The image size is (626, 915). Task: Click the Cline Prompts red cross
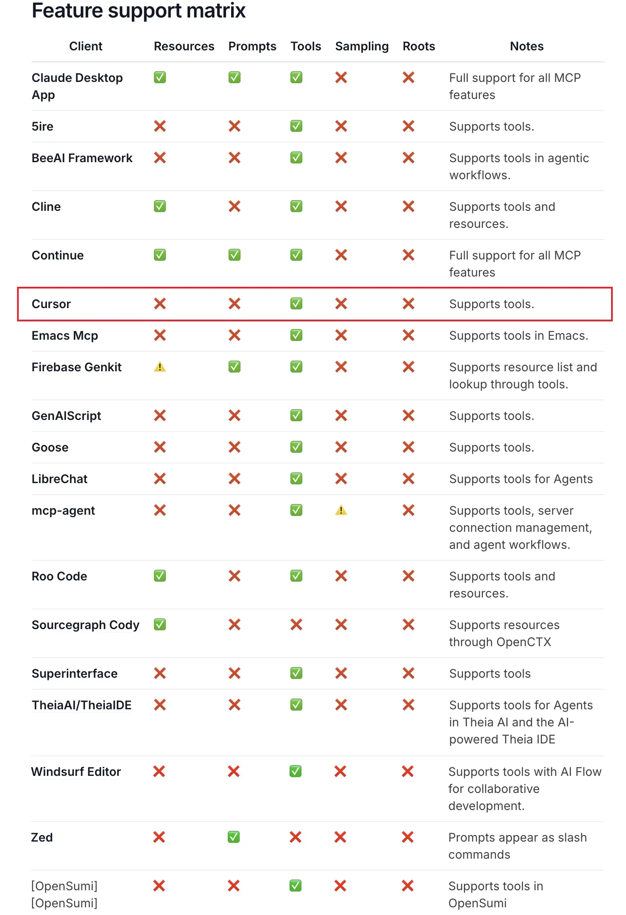point(235,207)
